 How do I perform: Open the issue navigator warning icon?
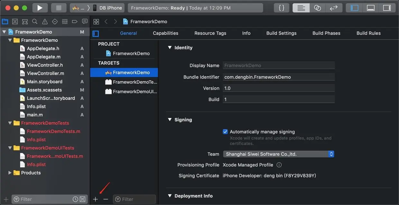point(45,21)
